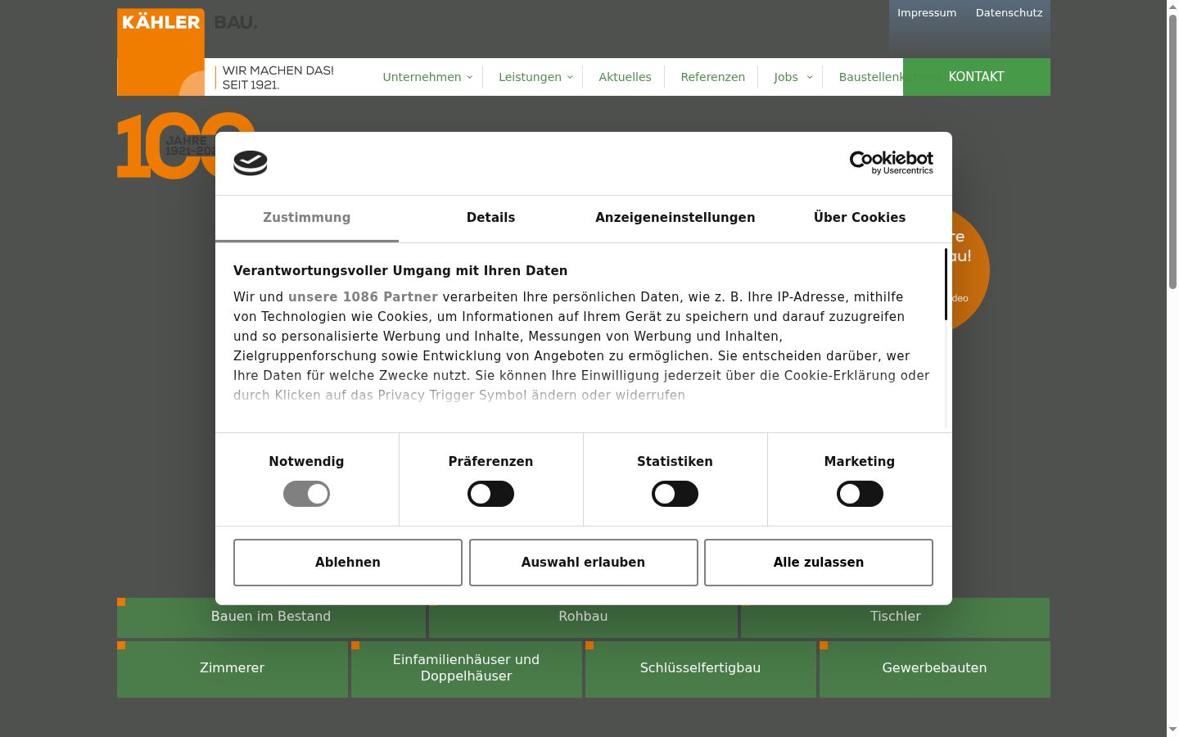Viewport: 1179px width, 737px height.
Task: Select the Über Cookies tab
Action: tap(860, 218)
